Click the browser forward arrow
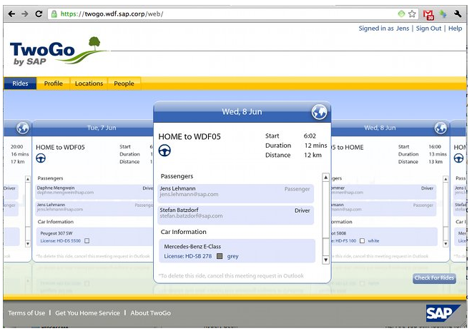Image resolution: width=472 pixels, height=331 pixels. pyautogui.click(x=25, y=14)
